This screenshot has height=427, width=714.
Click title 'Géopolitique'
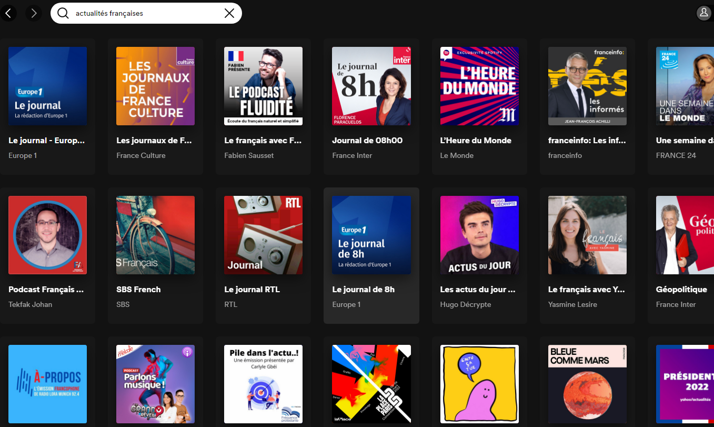click(x=682, y=290)
